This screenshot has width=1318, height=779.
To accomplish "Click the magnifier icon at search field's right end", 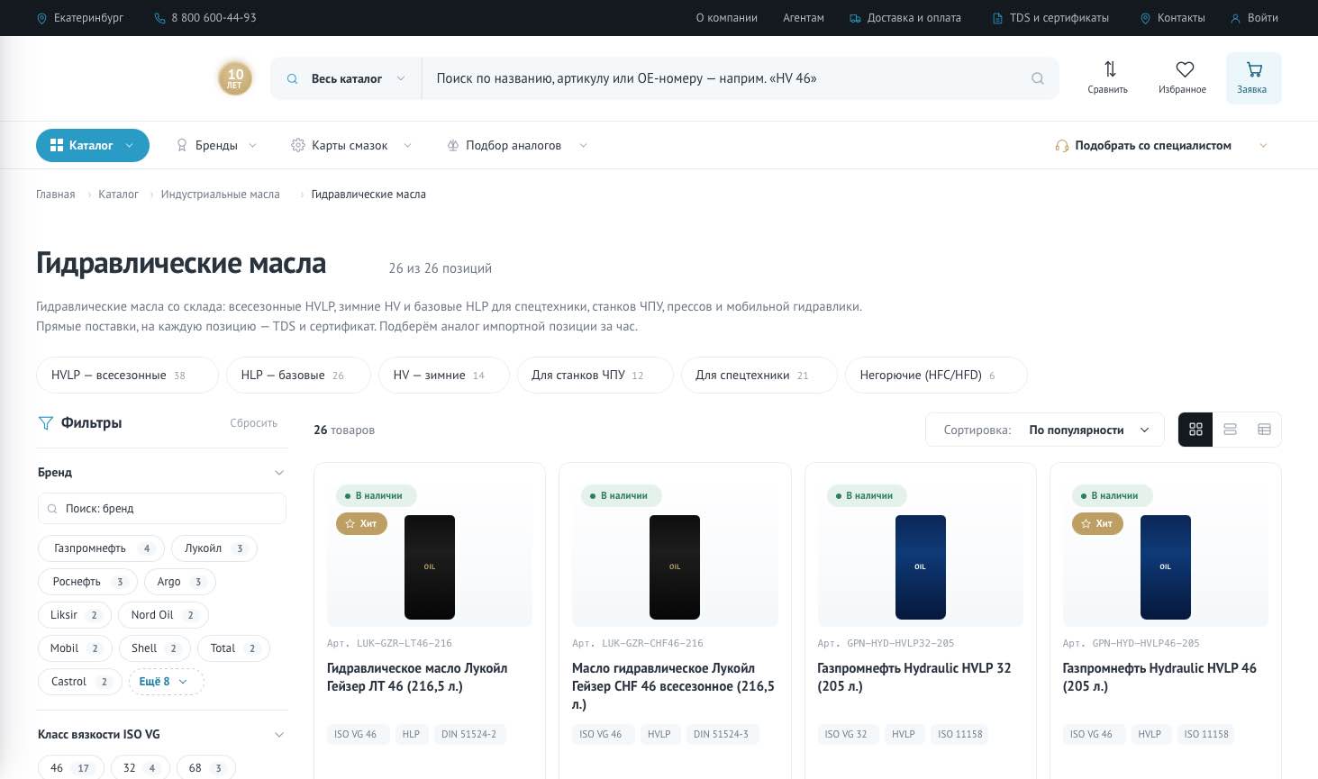I will coord(1038,78).
